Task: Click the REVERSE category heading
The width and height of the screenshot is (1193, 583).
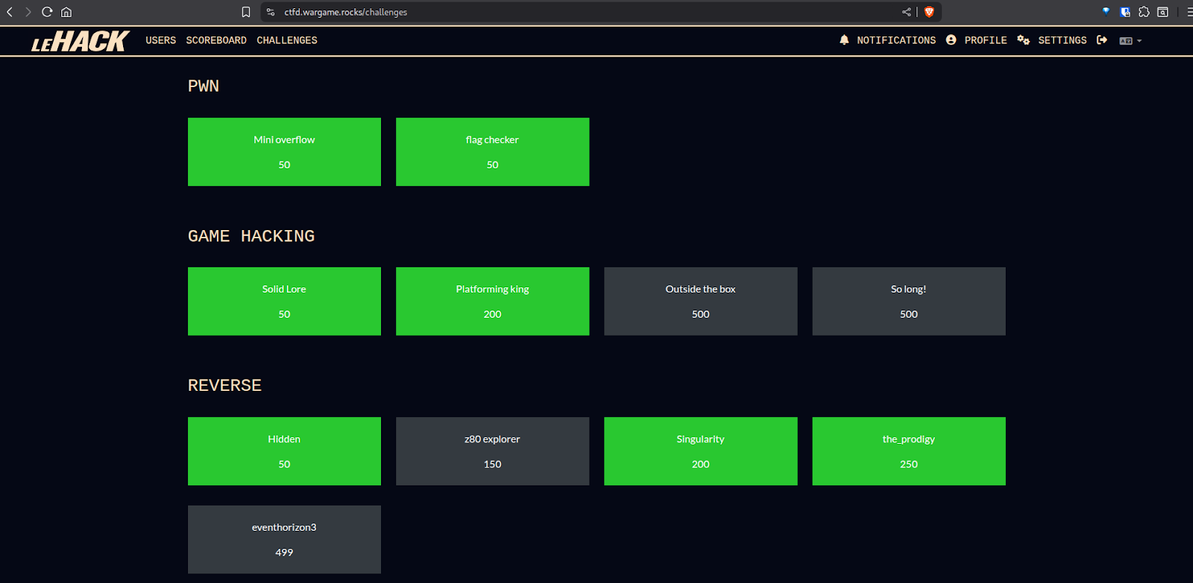Action: pyautogui.click(x=224, y=386)
